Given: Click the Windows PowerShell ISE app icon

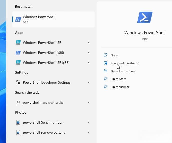Looking at the screenshot, I should [x=18, y=43].
